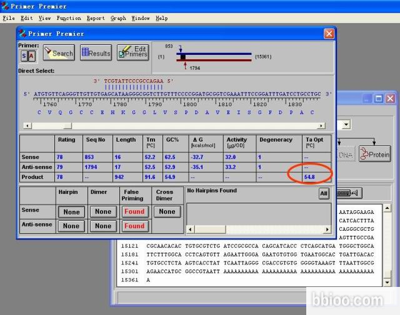
Task: Click the sequence horizontal scrollbar thumb
Action: 68,125
